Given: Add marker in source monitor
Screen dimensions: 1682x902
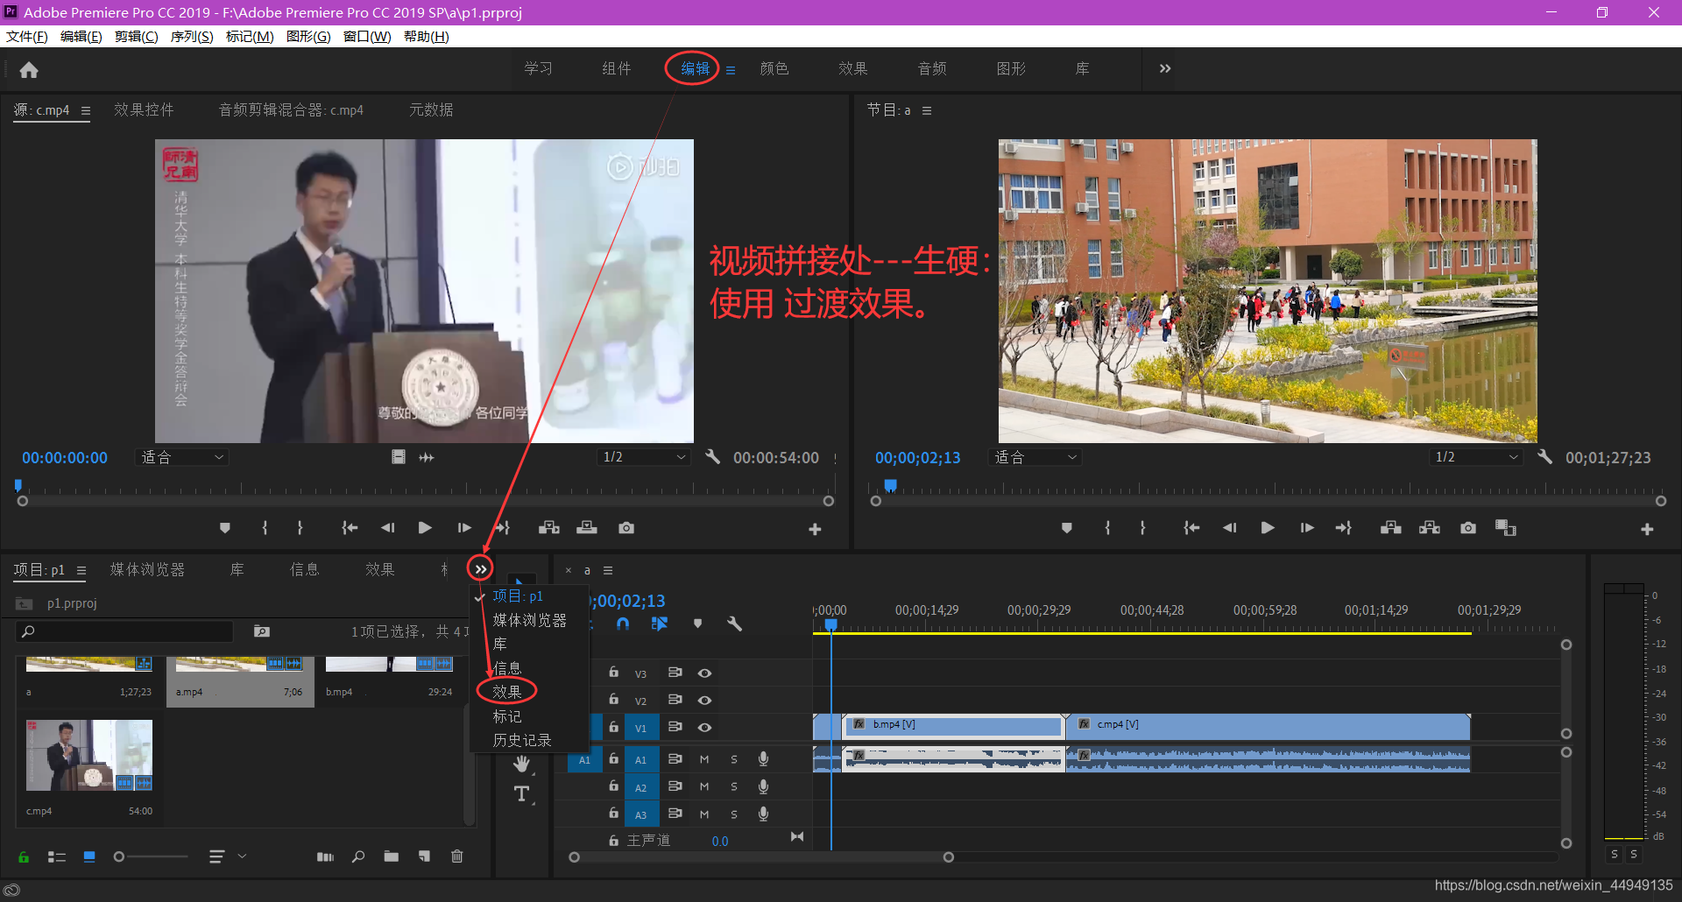Looking at the screenshot, I should [225, 528].
